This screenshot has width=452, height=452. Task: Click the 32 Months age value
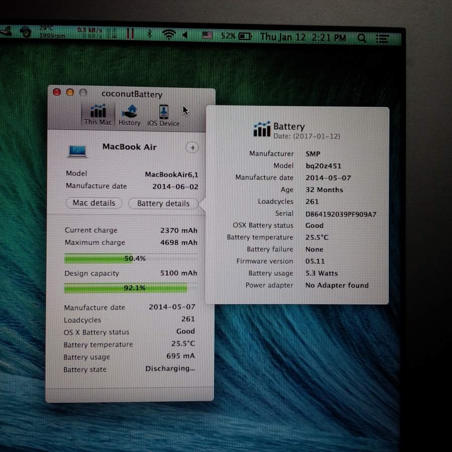coord(324,190)
